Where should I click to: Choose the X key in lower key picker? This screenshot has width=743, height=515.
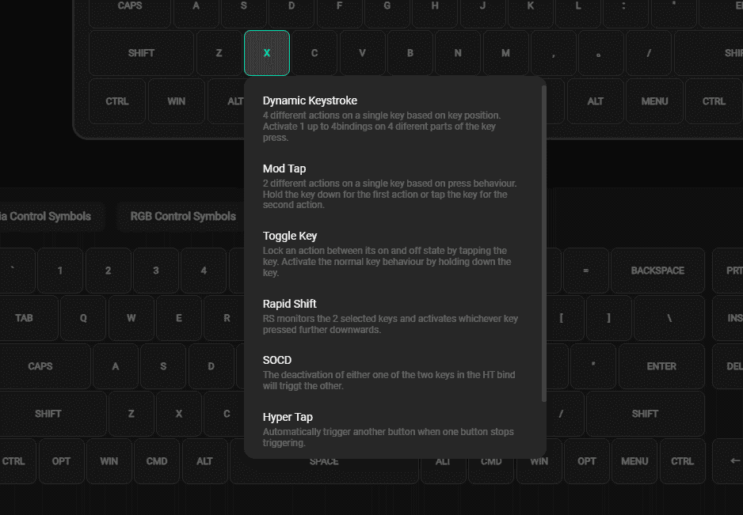click(x=179, y=414)
